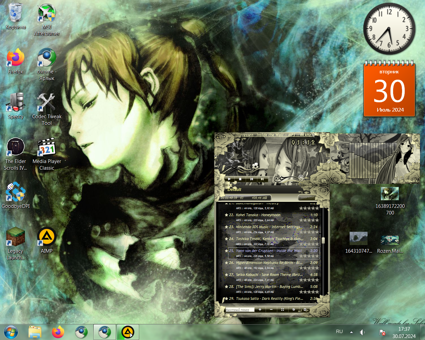This screenshot has height=340, width=425.
Task: Select the GoodbyeDPI desktop shortcut
Action: pyautogui.click(x=16, y=196)
